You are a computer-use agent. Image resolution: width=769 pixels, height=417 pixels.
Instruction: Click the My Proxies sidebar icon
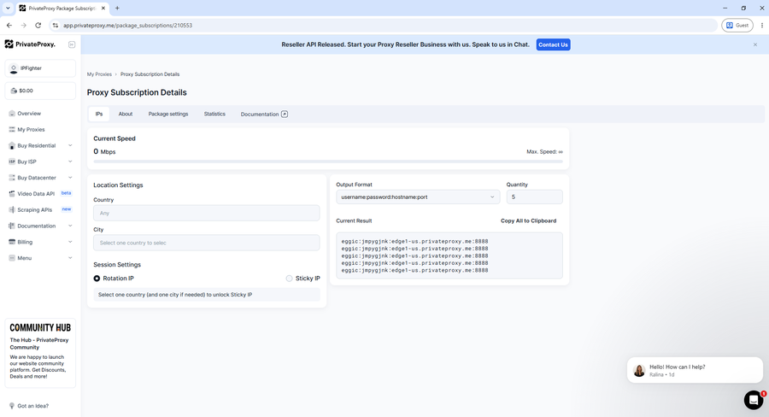click(x=12, y=130)
